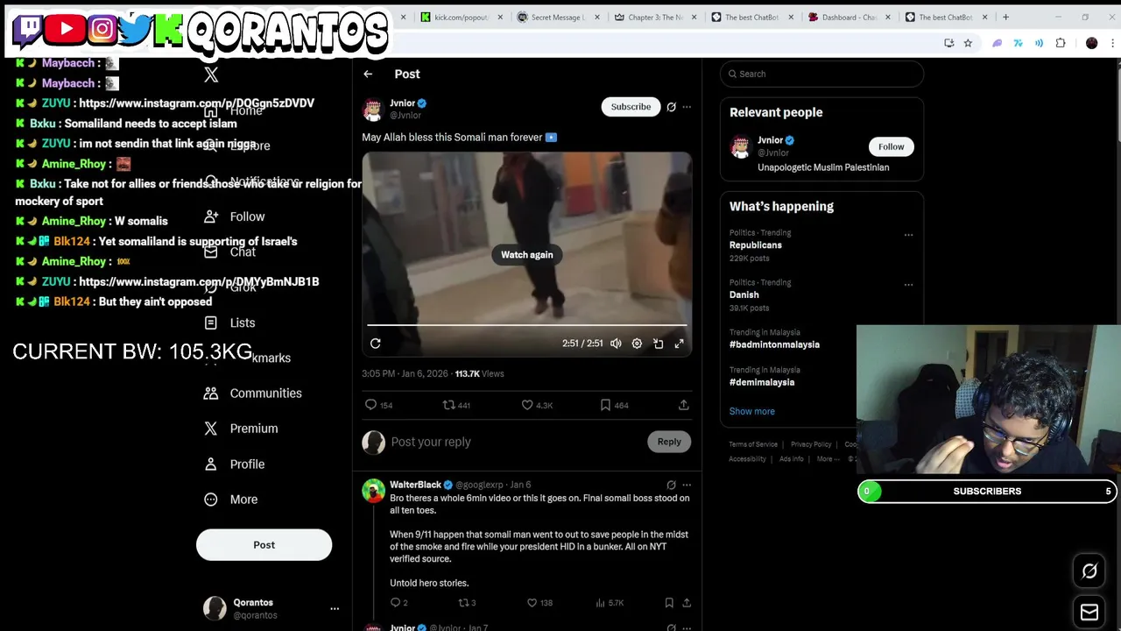This screenshot has height=631, width=1121.
Task: Open Profile in X sidebar
Action: tap(234, 464)
